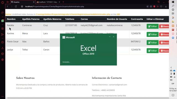Open the downloads arrow icon in toolbar
Screen dimensions: 177x99
click(x=166, y=7)
